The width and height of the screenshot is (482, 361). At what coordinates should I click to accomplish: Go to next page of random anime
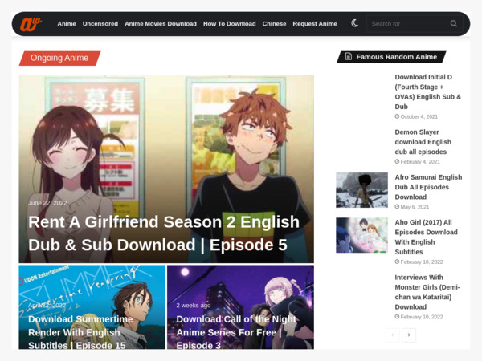coord(409,335)
